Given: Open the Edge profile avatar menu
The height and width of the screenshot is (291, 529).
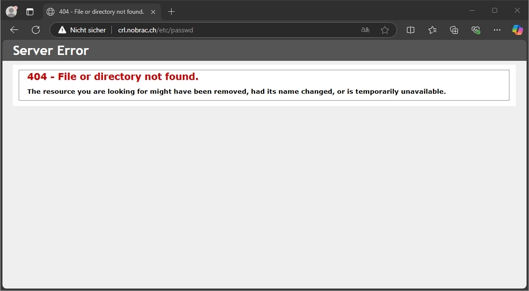Looking at the screenshot, I should tap(11, 11).
